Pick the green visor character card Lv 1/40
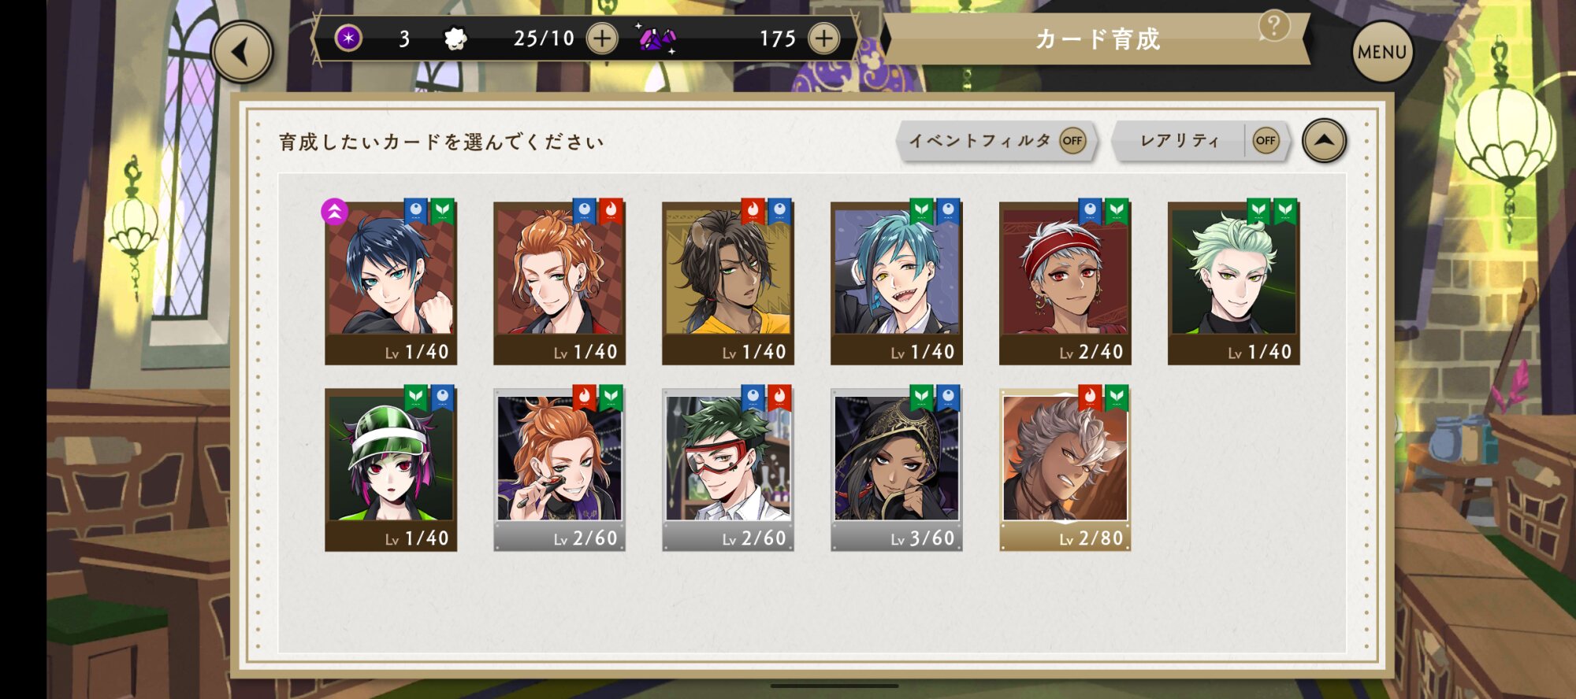 click(x=391, y=469)
